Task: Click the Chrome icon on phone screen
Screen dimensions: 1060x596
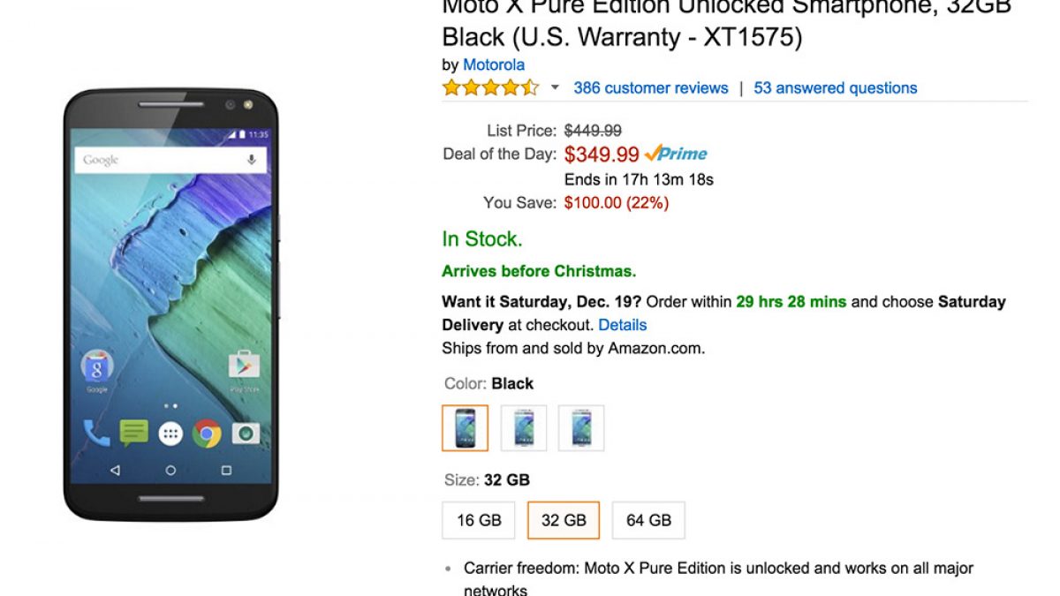Action: click(x=207, y=433)
